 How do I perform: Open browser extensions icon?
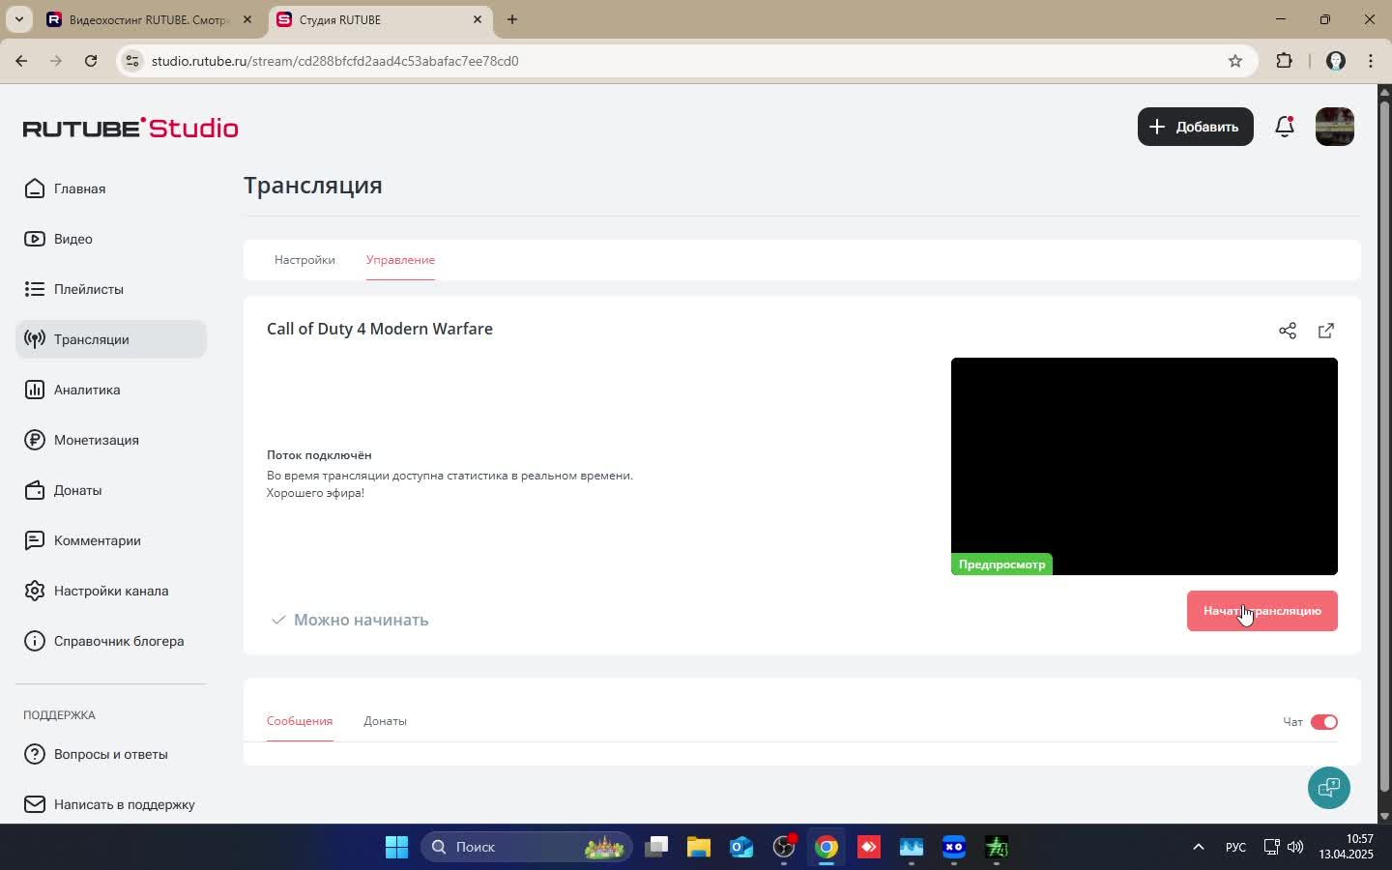pos(1284,61)
